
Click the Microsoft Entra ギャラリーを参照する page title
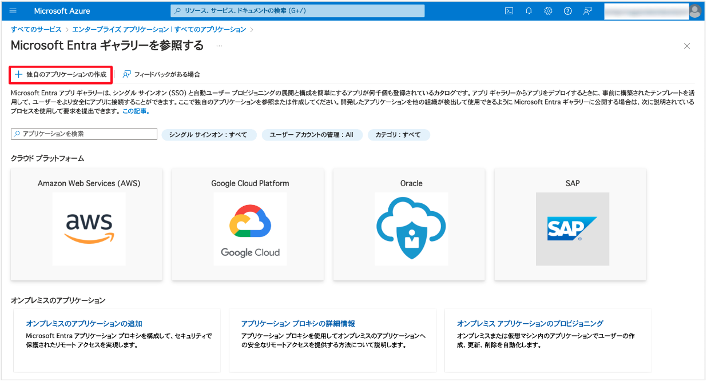coord(107,46)
